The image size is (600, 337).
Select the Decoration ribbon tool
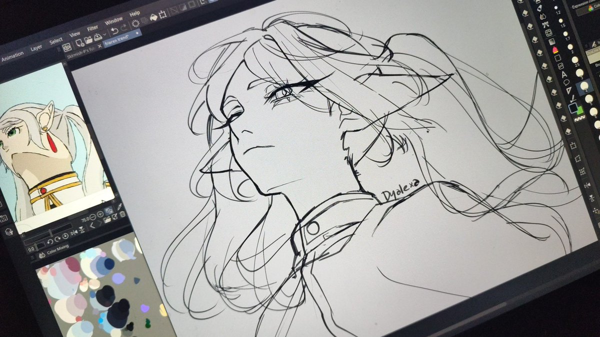tap(546, 24)
